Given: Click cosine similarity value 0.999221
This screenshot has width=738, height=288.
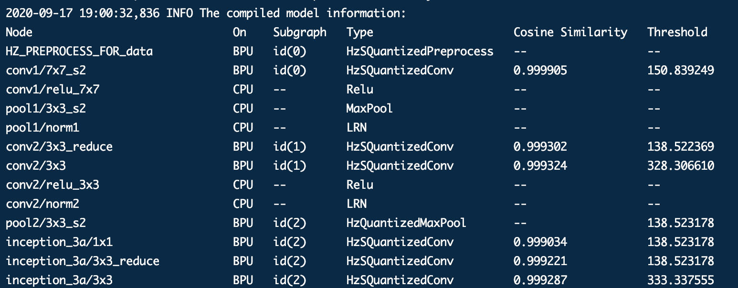Looking at the screenshot, I should 540,261.
